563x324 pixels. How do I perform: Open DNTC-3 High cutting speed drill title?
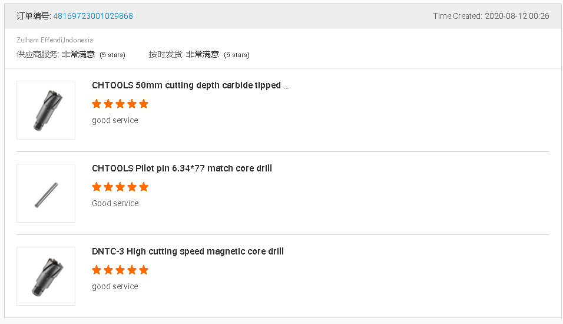coord(188,252)
